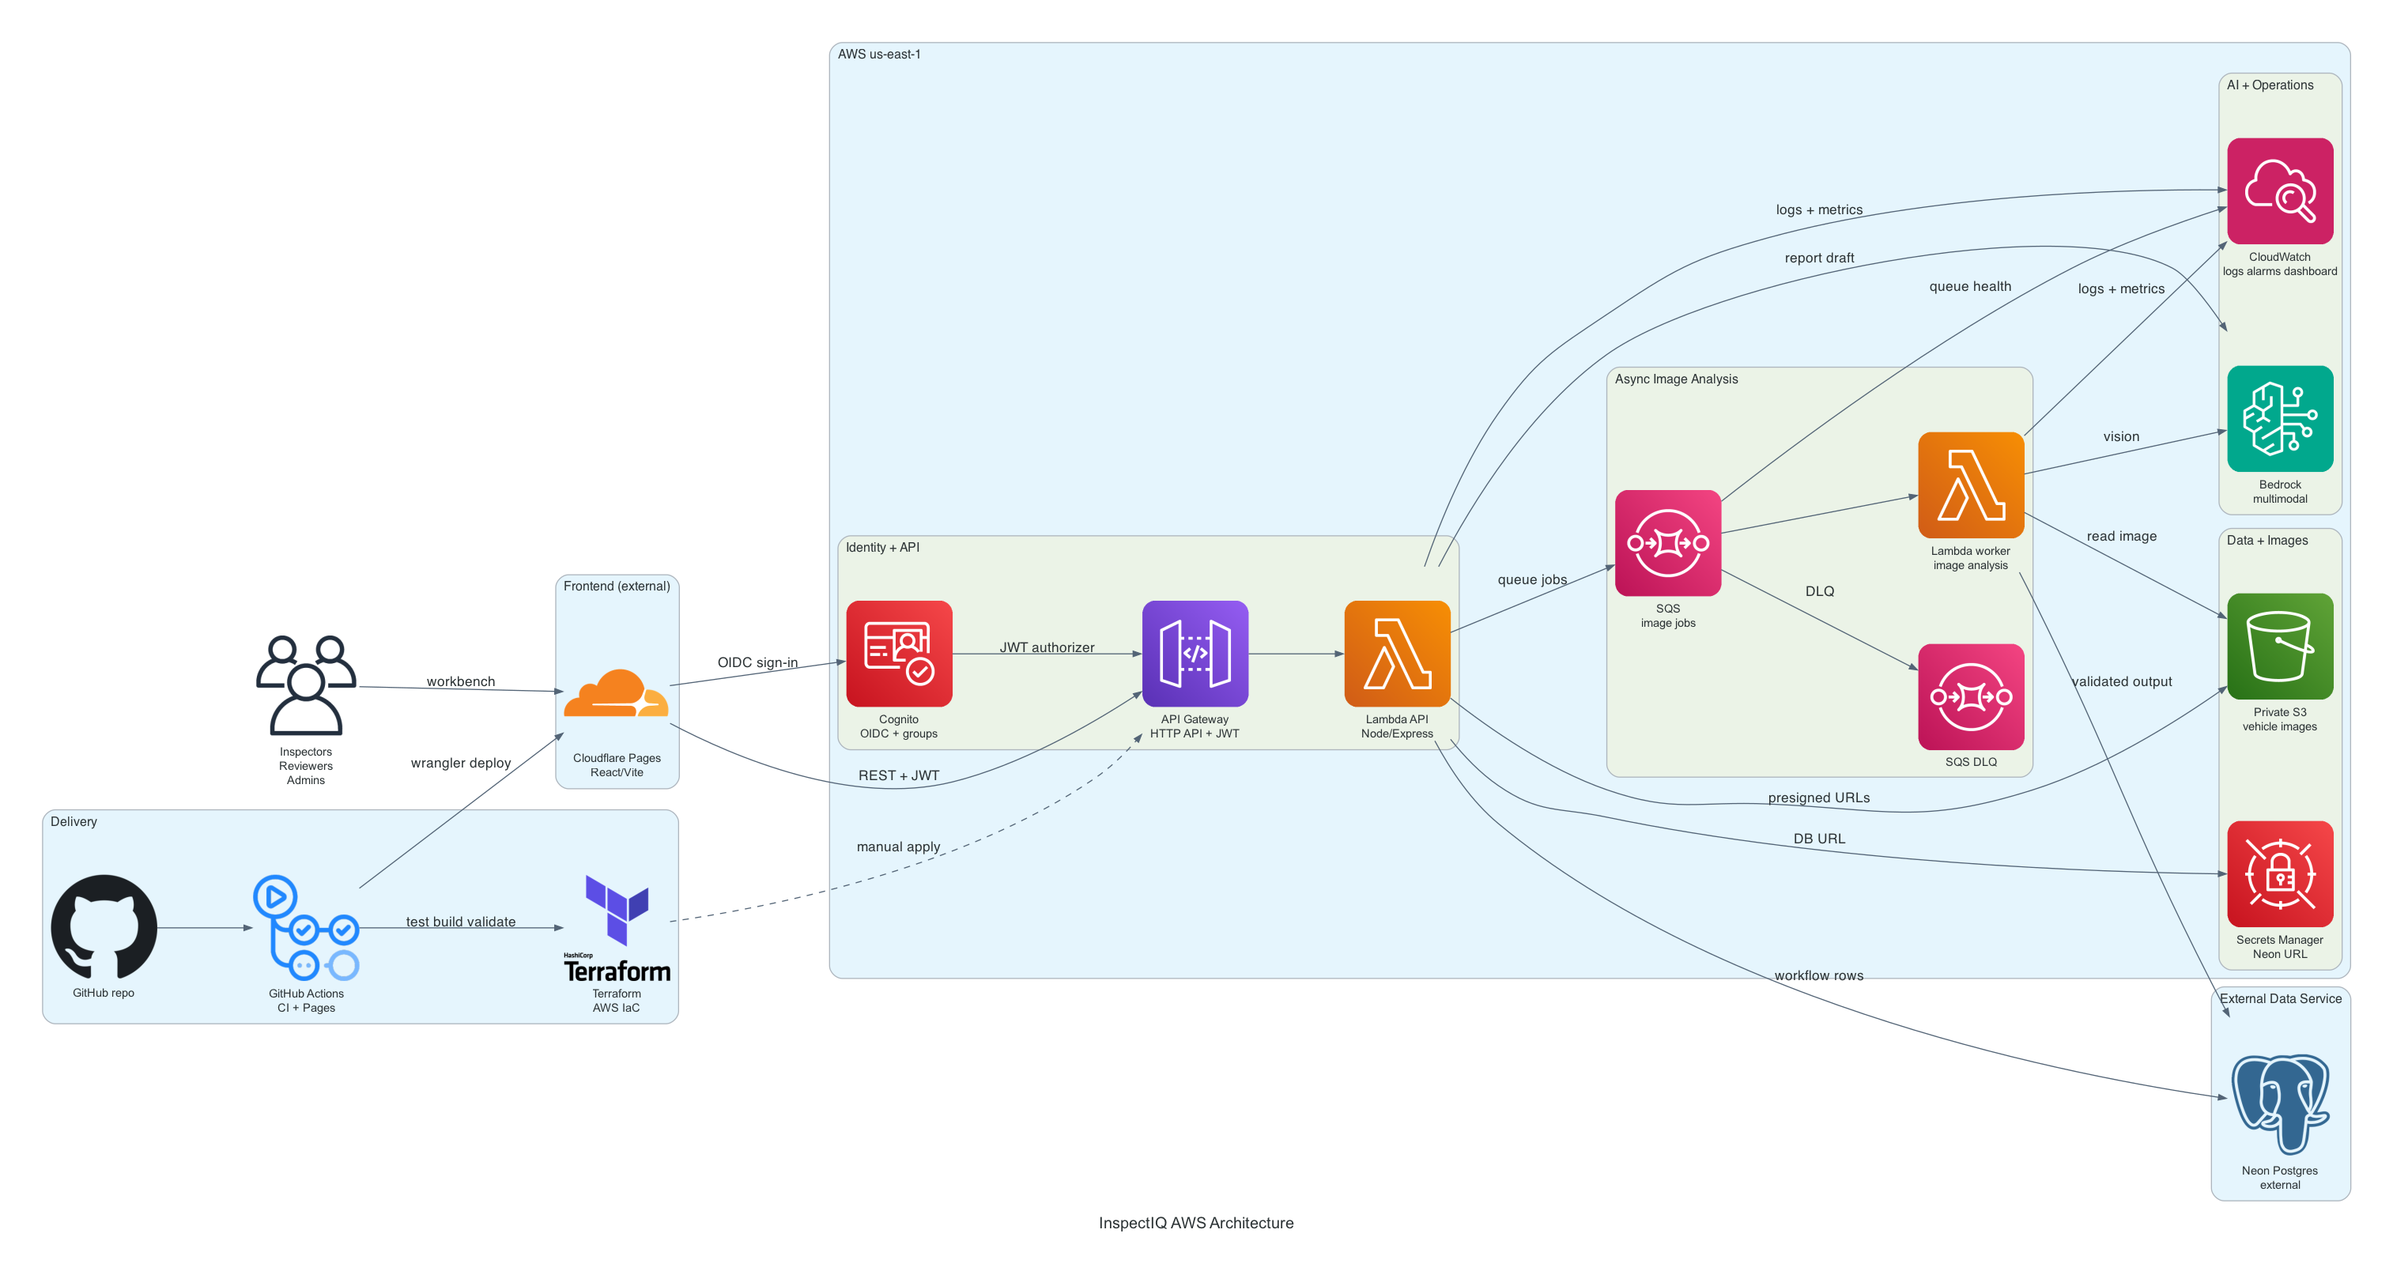
Task: Select the 'wrangler deploy' edge label
Action: pyautogui.click(x=461, y=764)
